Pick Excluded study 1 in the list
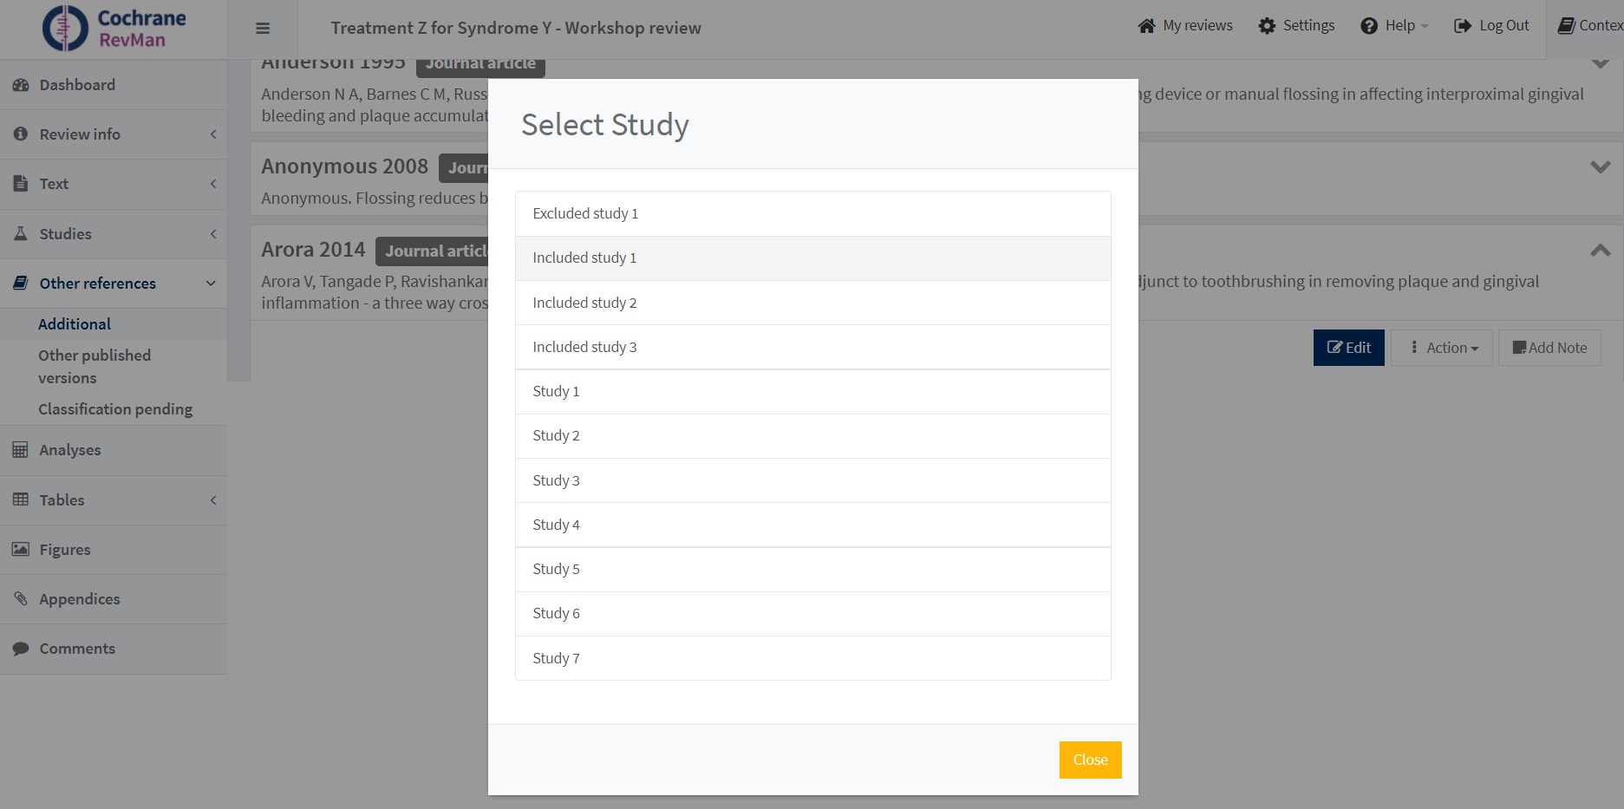 coord(812,213)
